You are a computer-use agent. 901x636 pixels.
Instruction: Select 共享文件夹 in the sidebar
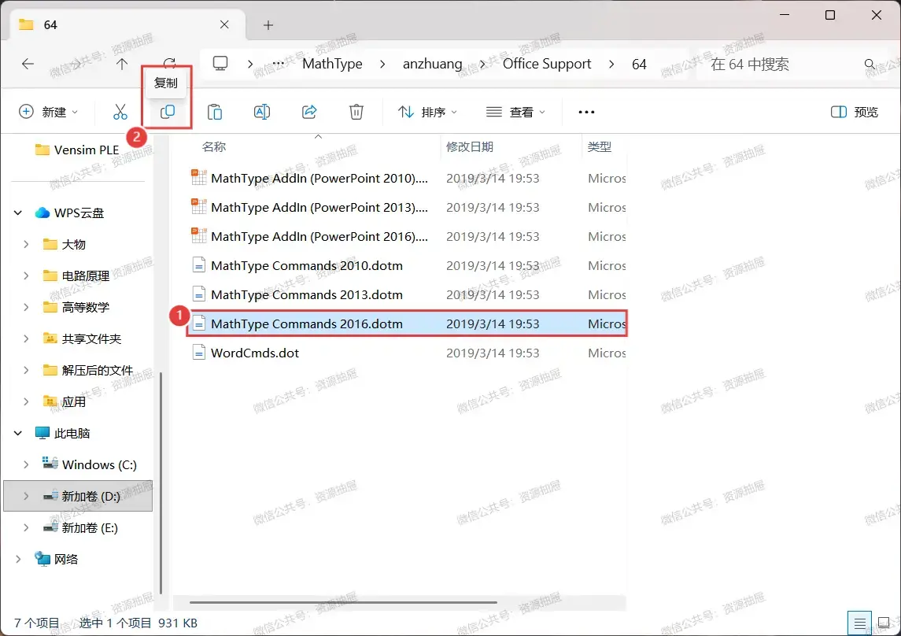(82, 339)
